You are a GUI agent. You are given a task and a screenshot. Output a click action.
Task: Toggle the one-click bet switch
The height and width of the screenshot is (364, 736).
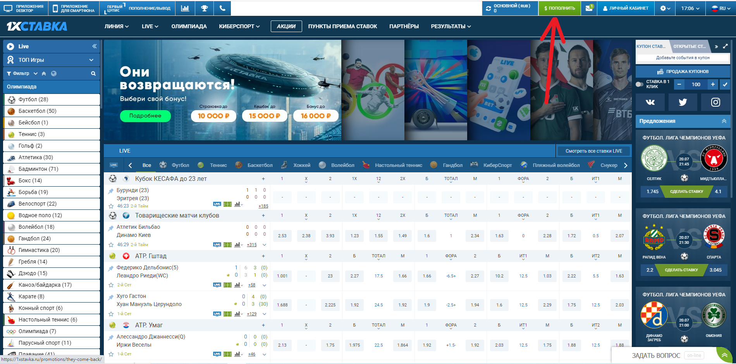coord(640,84)
